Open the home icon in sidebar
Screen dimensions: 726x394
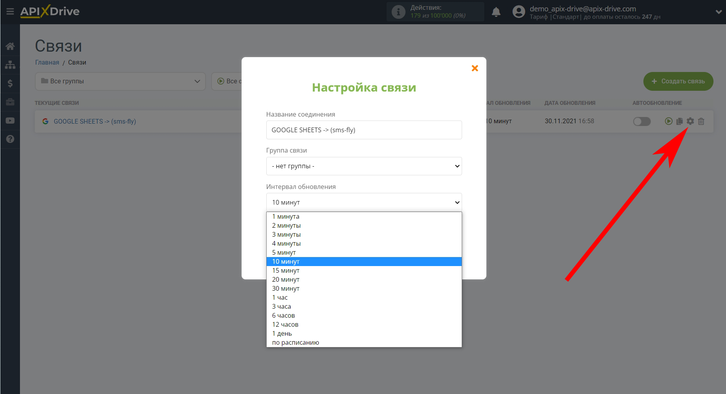click(x=10, y=46)
